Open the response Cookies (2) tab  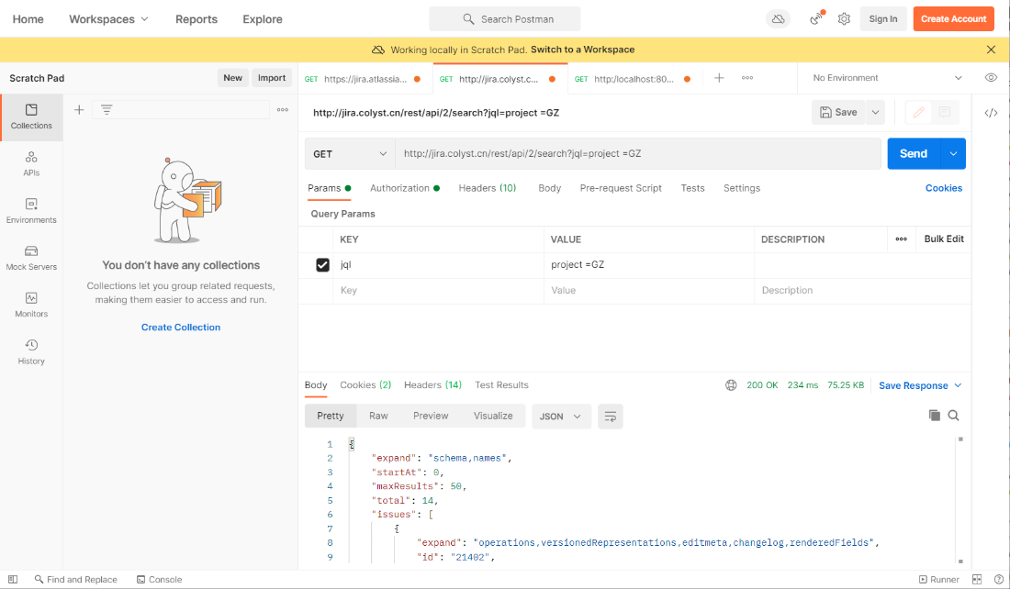pyautogui.click(x=365, y=385)
